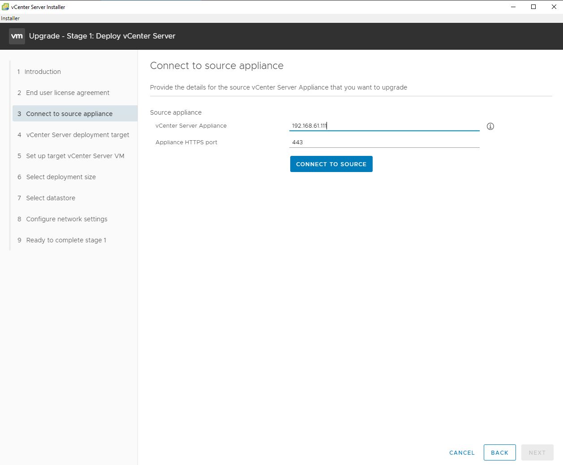Maximize the vCenter Server Installer window
Image resolution: width=563 pixels, height=465 pixels.
[x=533, y=7]
